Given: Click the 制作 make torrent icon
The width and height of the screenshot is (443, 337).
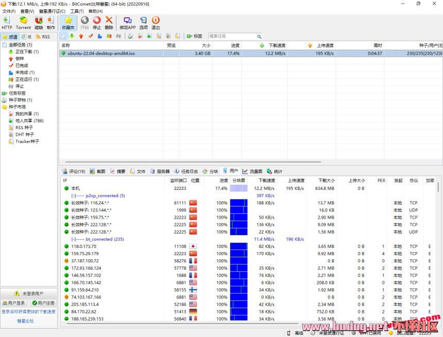Looking at the screenshot, I should point(50,23).
